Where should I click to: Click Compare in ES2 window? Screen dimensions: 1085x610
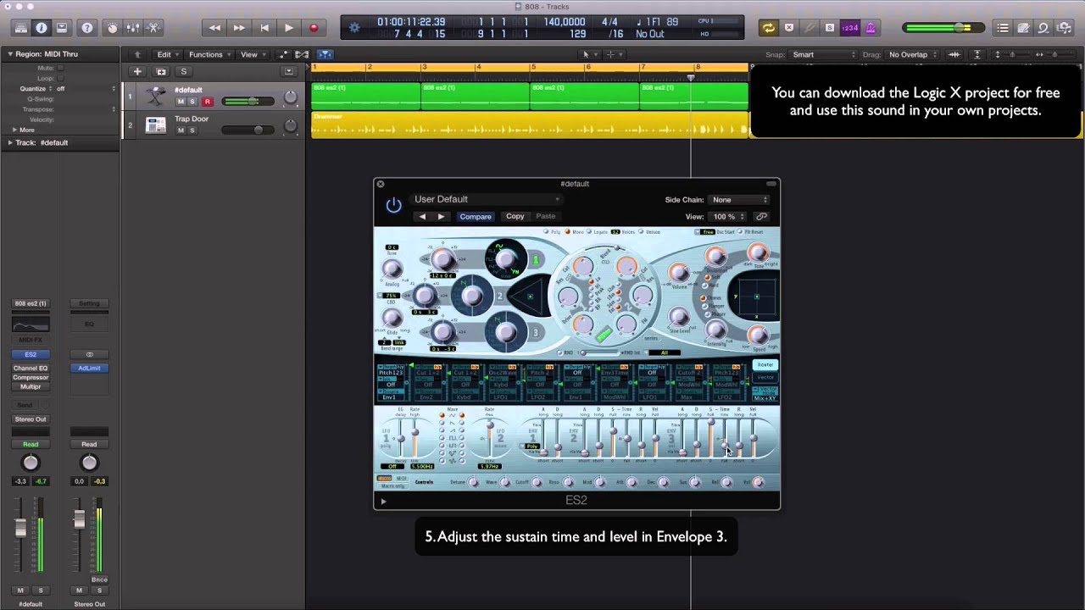click(x=476, y=216)
